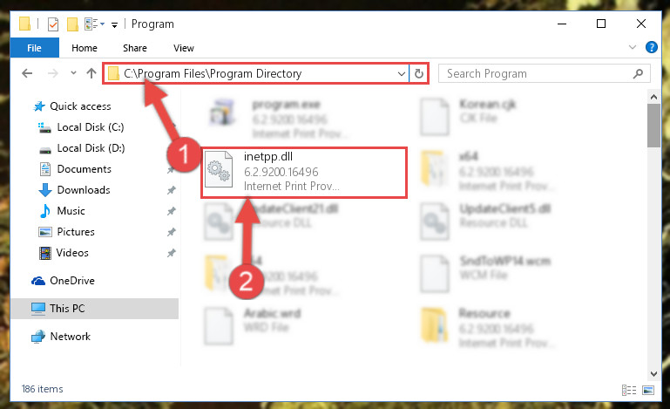Click the Search Program box
670x409 pixels.
click(x=544, y=73)
